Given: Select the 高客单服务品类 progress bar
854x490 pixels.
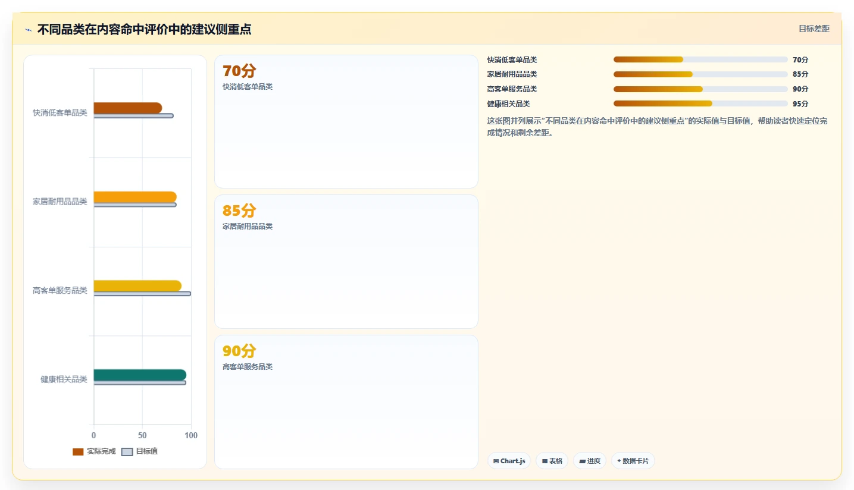Looking at the screenshot, I should (x=700, y=89).
